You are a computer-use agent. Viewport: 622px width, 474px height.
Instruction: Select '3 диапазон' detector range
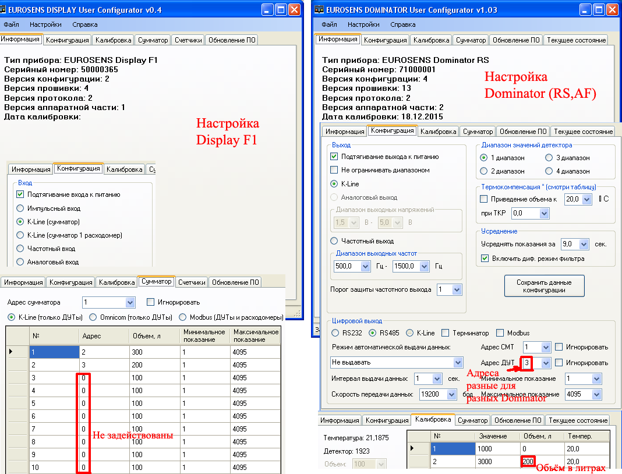click(549, 158)
